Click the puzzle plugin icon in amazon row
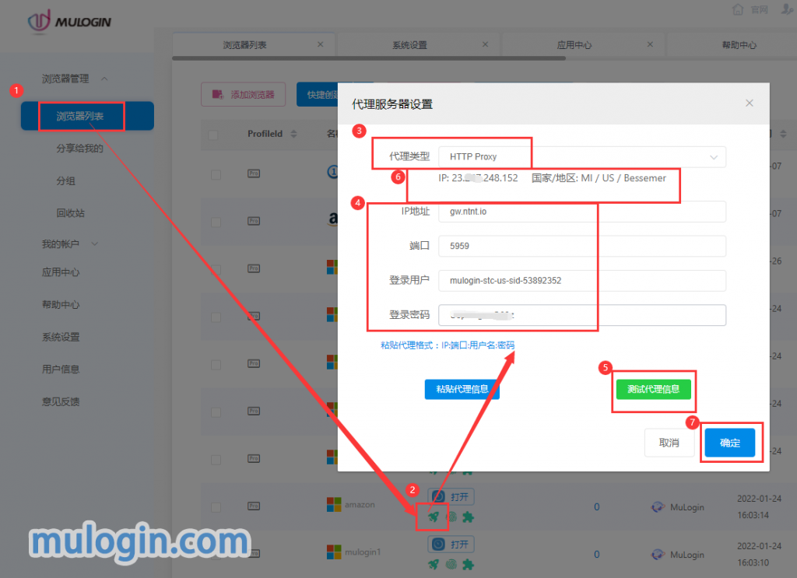Screen dimensions: 797x578 [468, 517]
